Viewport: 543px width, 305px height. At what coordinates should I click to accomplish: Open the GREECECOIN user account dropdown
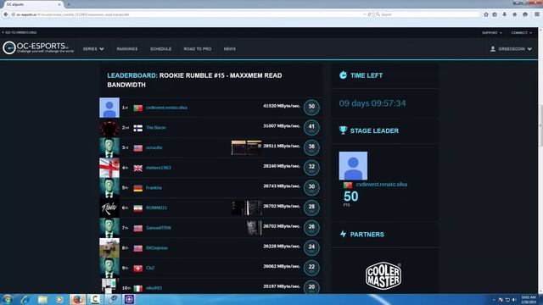tap(511, 49)
